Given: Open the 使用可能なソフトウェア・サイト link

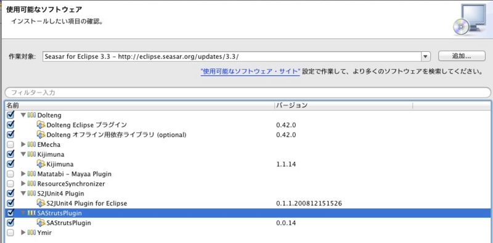Looking at the screenshot, I should 250,72.
